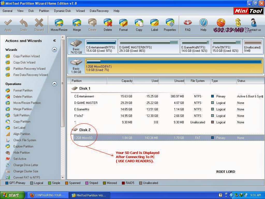Select D:GAME MASTER block in disk map
The width and height of the screenshot is (265, 199).
[149, 46]
